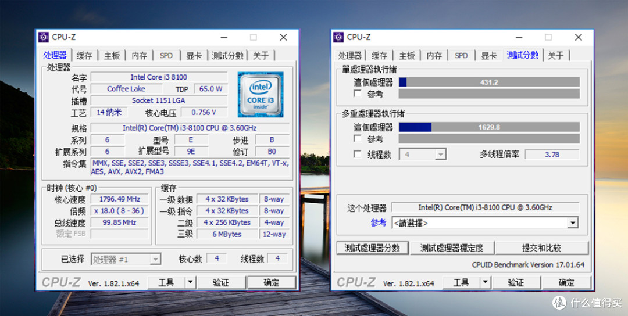Click the 二级 cache value 4 x 256 KBytes

[x=227, y=222]
